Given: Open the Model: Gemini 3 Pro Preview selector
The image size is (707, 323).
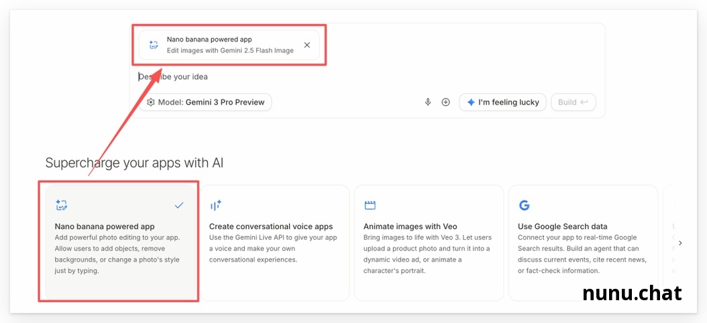Looking at the screenshot, I should tap(205, 103).
